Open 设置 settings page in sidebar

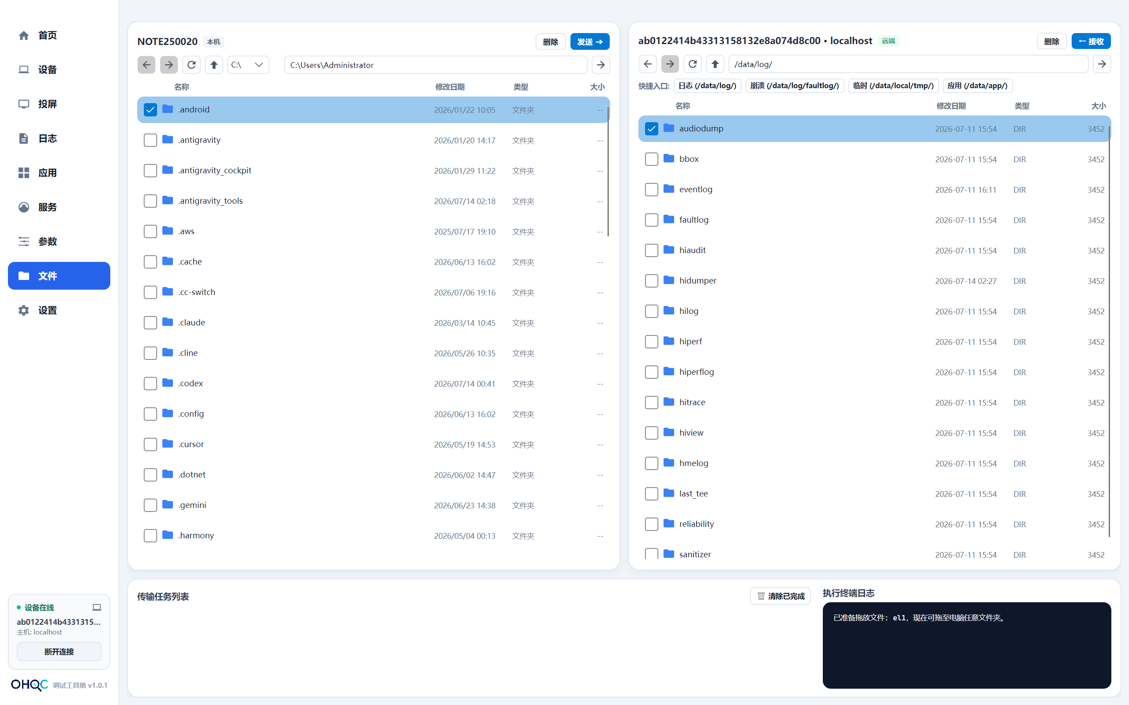click(59, 310)
